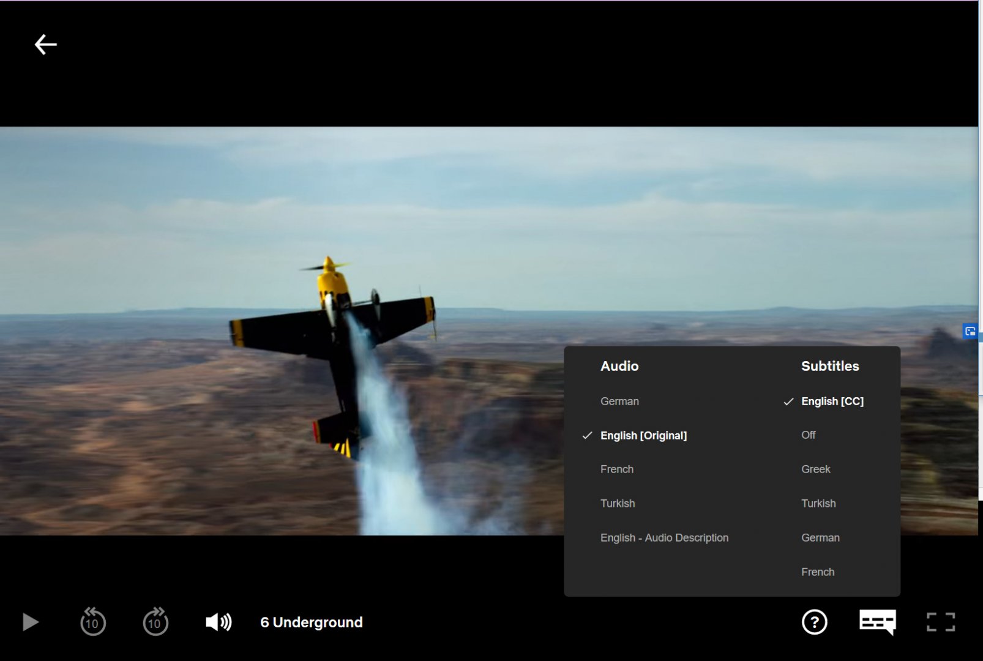Choose Turkish subtitles
The height and width of the screenshot is (661, 983).
818,504
